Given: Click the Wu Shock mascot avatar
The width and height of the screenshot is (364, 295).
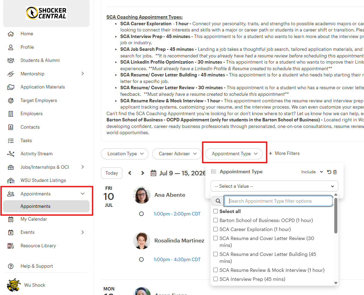Looking at the screenshot, I should pos(13,285).
